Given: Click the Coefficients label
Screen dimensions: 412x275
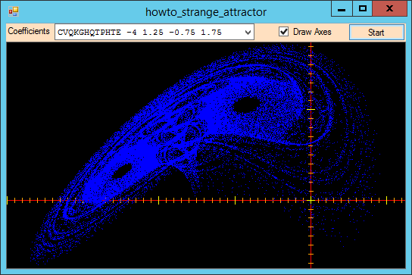Looking at the screenshot, I should [29, 31].
